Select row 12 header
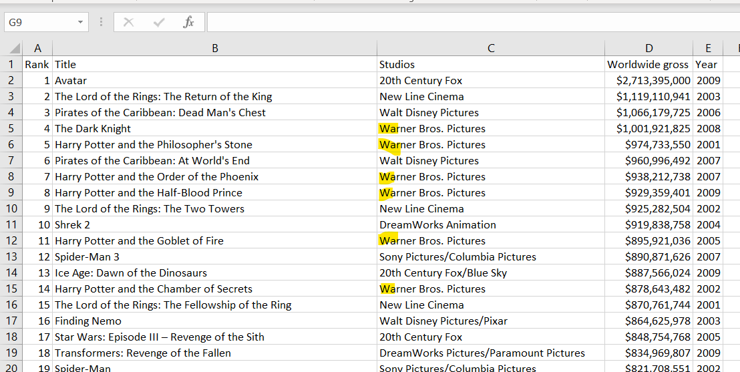The width and height of the screenshot is (740, 372). pyautogui.click(x=11, y=240)
